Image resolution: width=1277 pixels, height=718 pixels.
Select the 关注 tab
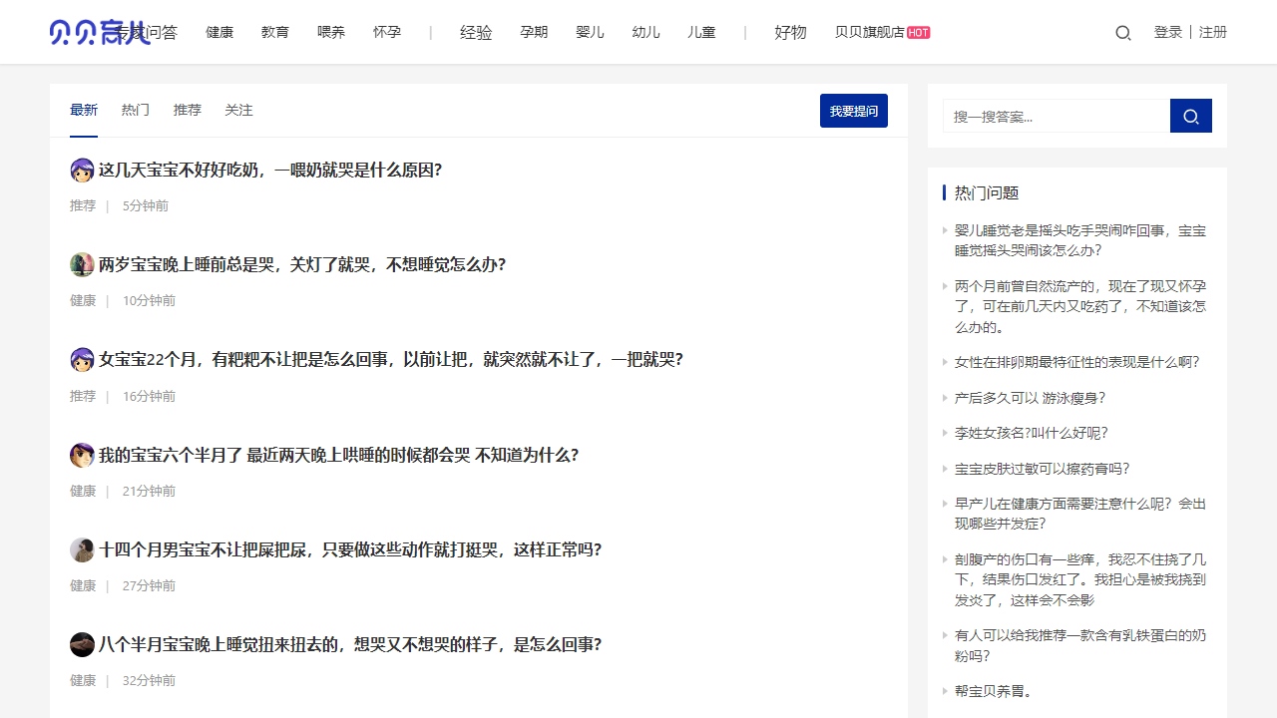(238, 110)
